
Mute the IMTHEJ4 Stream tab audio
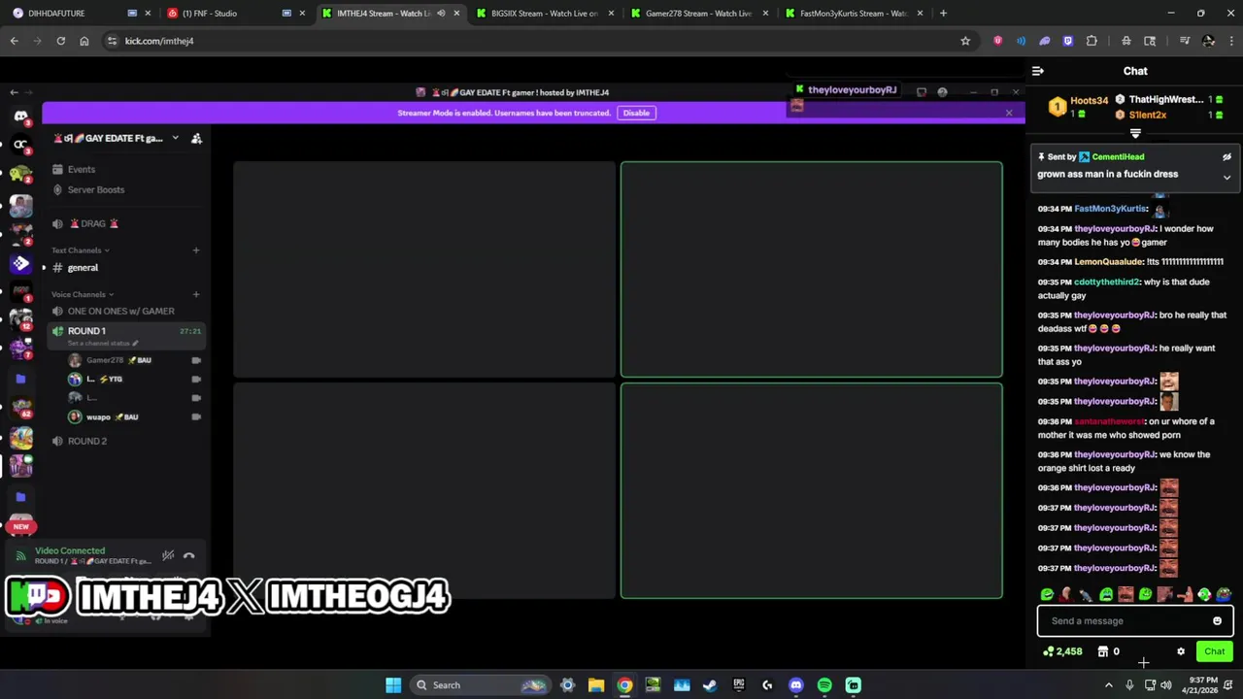pyautogui.click(x=441, y=14)
